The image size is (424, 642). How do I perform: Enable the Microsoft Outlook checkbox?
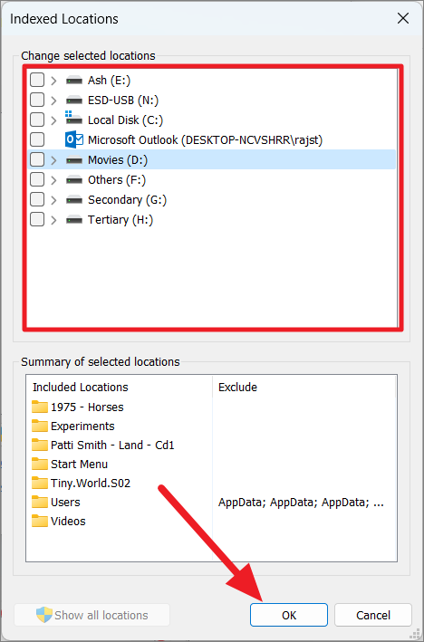[37, 139]
